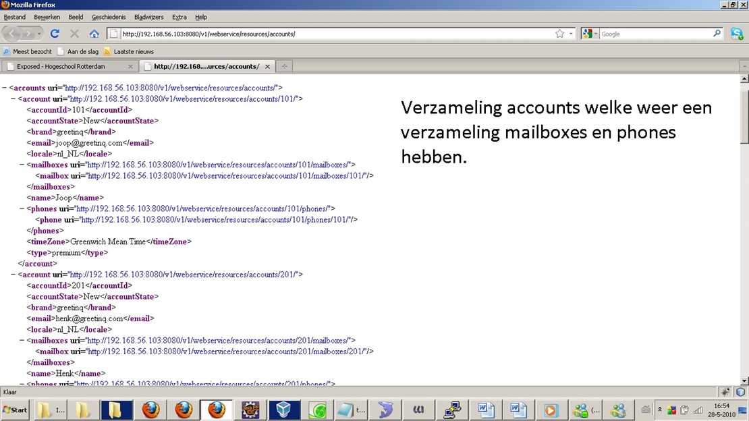Open the Geschiedenis menu
Viewport: 749px width, 421px height.
coord(109,17)
